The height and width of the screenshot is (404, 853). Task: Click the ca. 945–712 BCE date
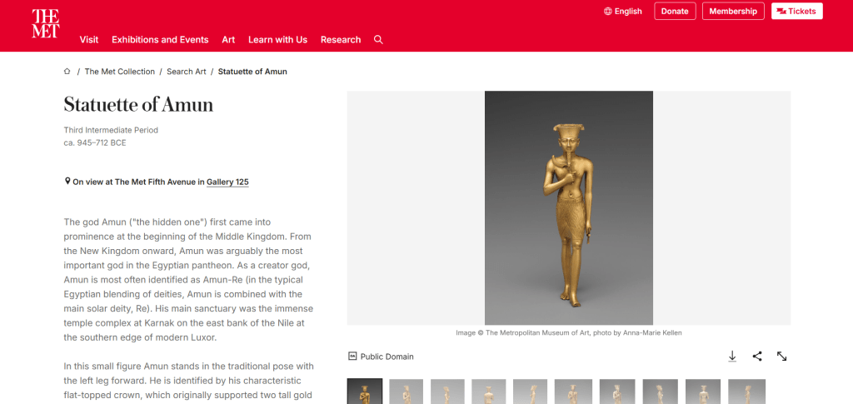pos(95,143)
